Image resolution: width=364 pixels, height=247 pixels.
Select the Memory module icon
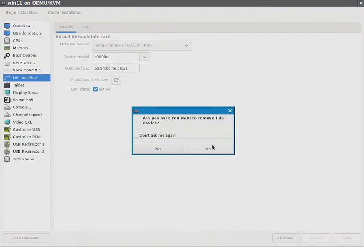pos(7,48)
